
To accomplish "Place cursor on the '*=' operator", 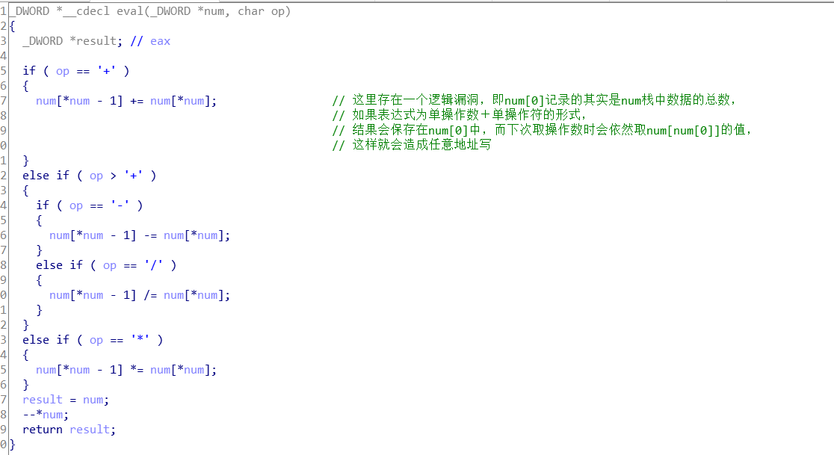I will click(137, 370).
